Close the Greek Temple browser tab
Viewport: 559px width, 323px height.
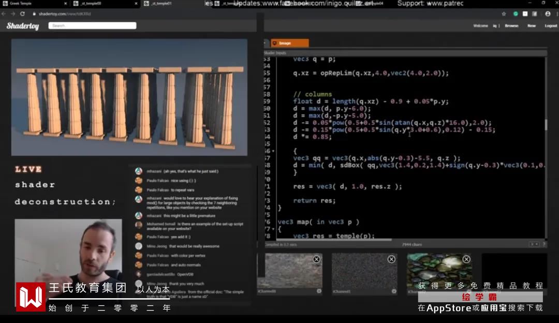(x=66, y=3)
